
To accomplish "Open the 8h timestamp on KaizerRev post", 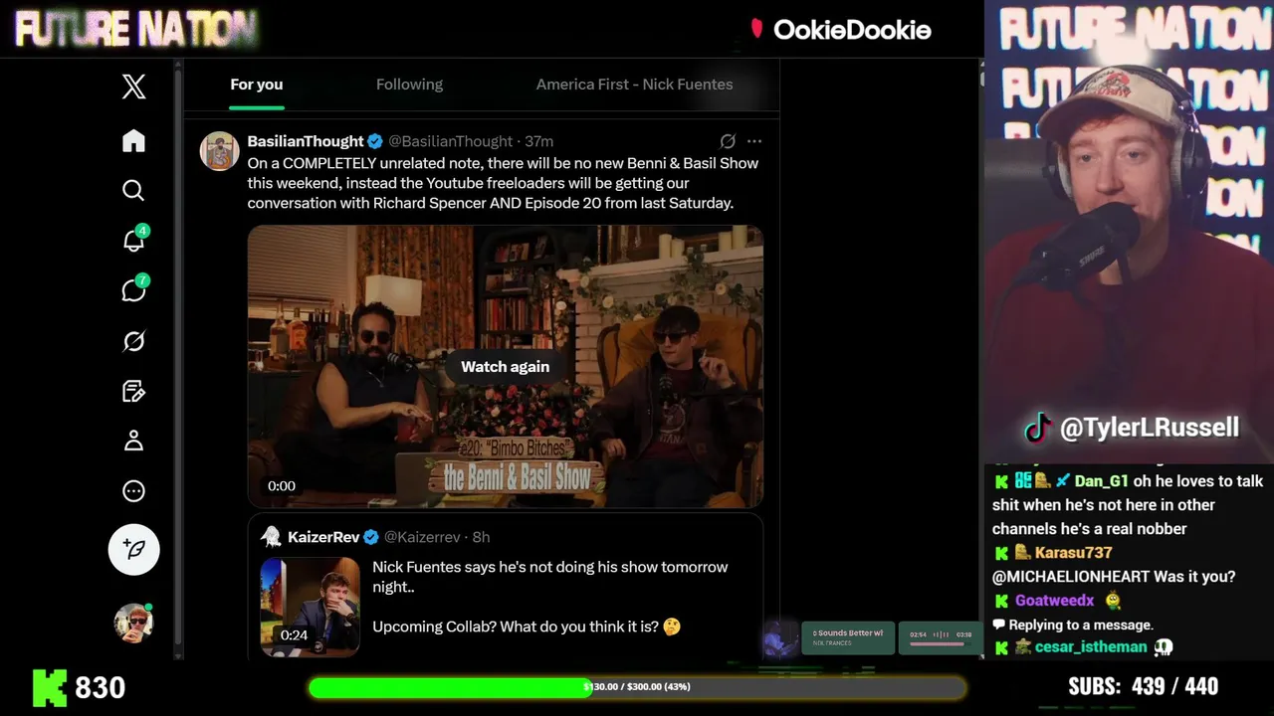I will click(x=481, y=537).
